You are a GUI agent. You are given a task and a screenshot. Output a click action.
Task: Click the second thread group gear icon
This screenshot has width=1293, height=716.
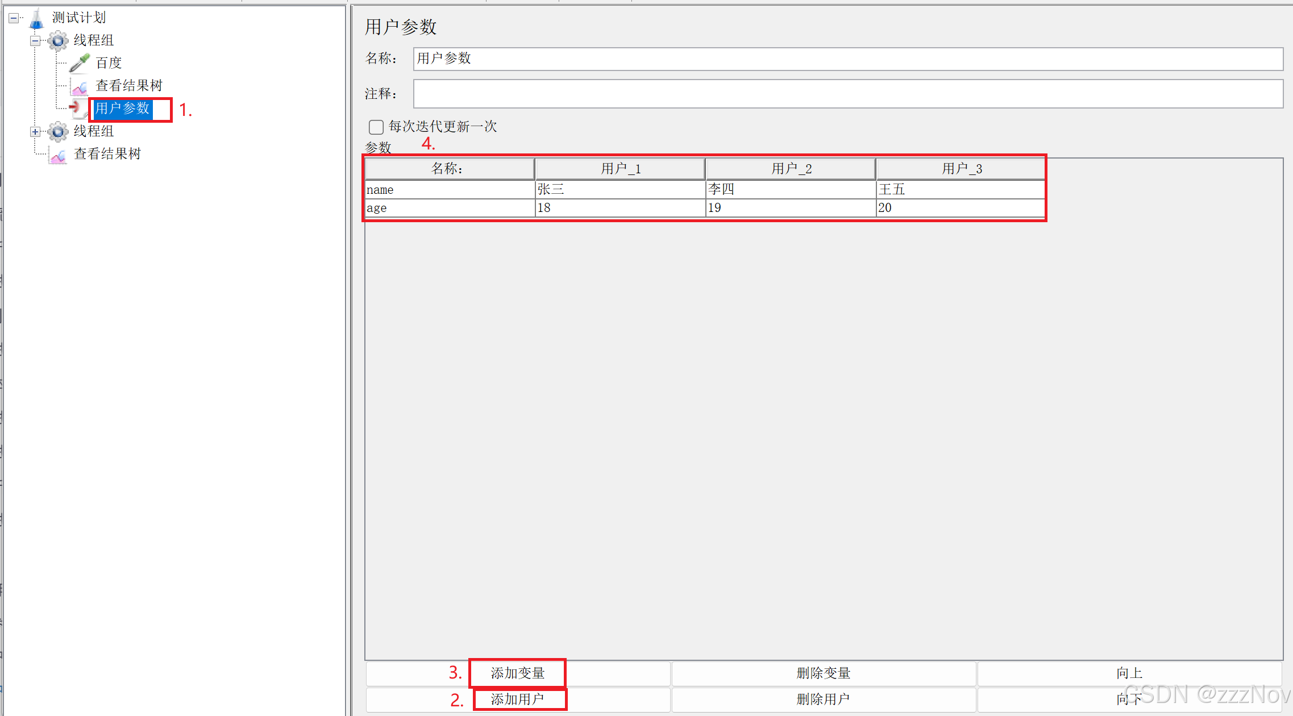click(x=58, y=132)
